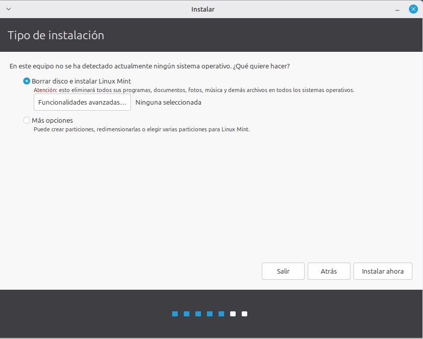
Task: Click the fourth blue progress dot
Action: 210,314
